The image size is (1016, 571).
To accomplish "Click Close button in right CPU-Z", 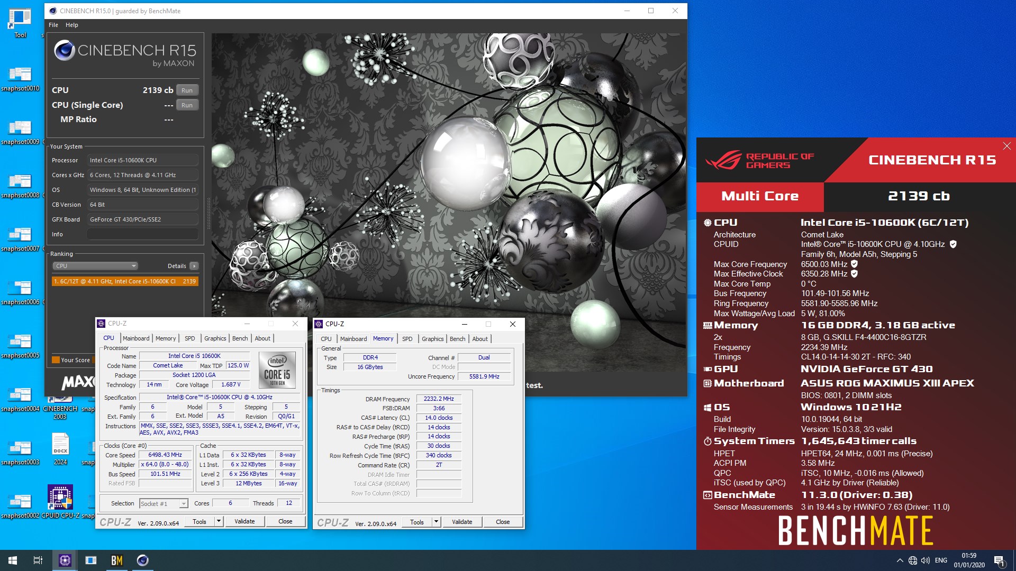I will pos(503,522).
